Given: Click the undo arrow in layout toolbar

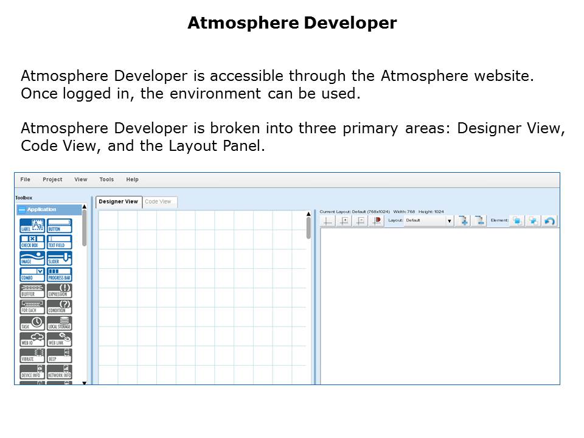Looking at the screenshot, I should tap(550, 221).
